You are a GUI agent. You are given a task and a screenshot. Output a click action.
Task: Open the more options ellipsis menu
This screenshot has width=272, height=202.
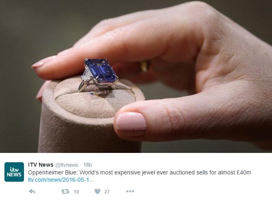pyautogui.click(x=130, y=191)
